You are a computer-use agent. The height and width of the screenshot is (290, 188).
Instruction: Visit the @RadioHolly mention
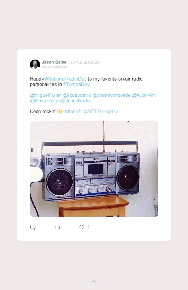[44, 101]
